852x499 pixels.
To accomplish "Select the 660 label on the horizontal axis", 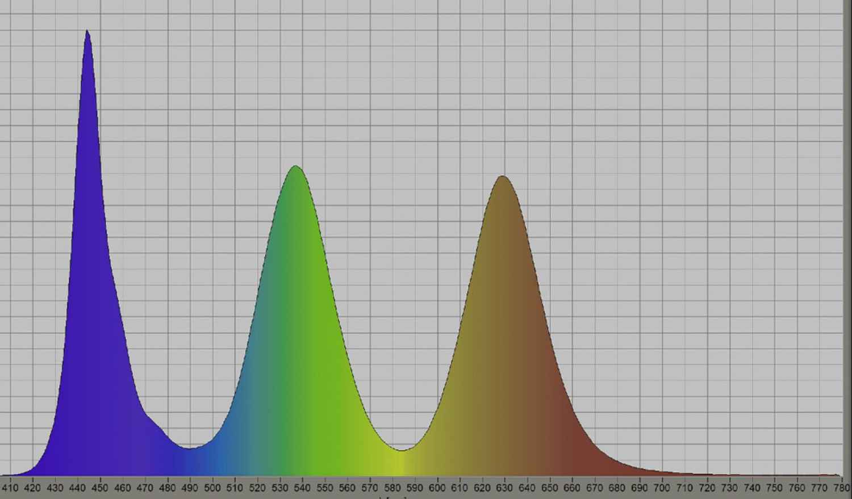I will pos(572,488).
